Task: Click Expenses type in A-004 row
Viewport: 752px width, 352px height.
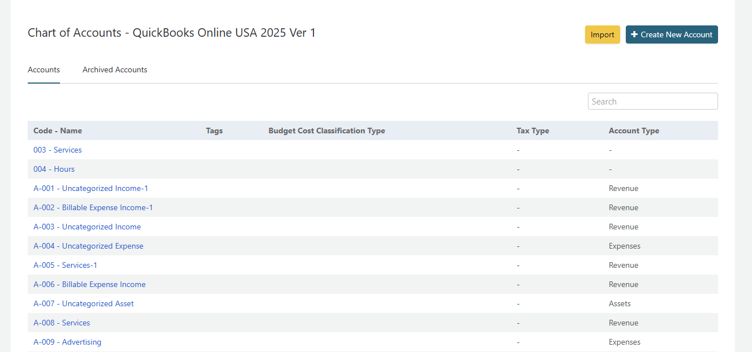Action: tap(625, 246)
